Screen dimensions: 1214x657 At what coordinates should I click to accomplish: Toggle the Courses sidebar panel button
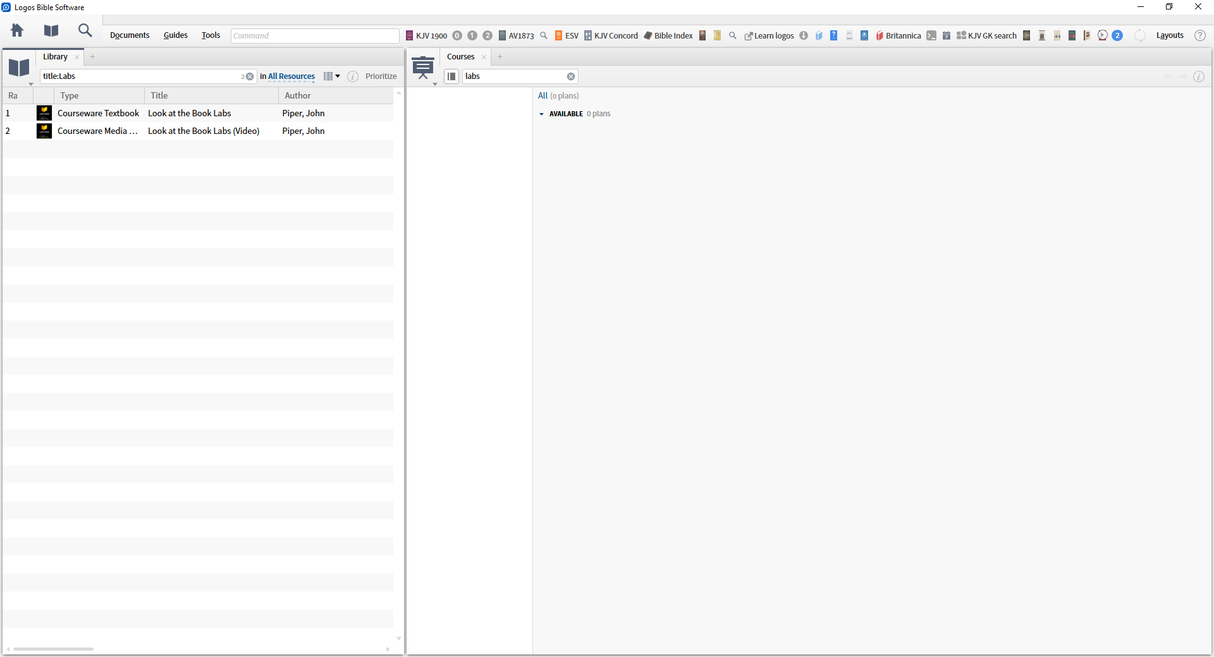coord(451,76)
